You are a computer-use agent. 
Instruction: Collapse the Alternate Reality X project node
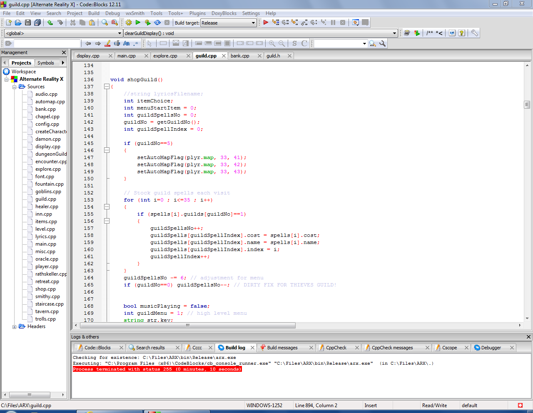coord(7,80)
